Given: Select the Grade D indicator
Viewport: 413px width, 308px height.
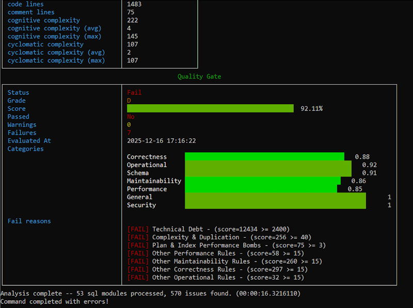Looking at the screenshot, I should pyautogui.click(x=129, y=100).
